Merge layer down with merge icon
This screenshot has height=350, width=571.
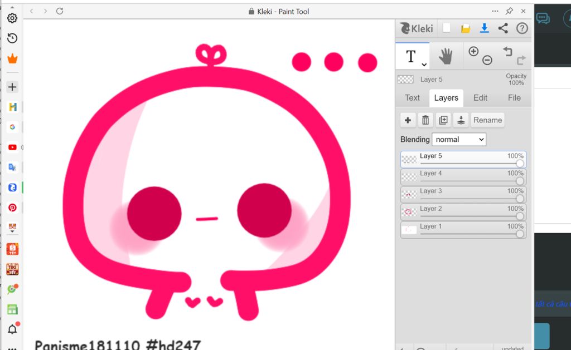coord(461,120)
